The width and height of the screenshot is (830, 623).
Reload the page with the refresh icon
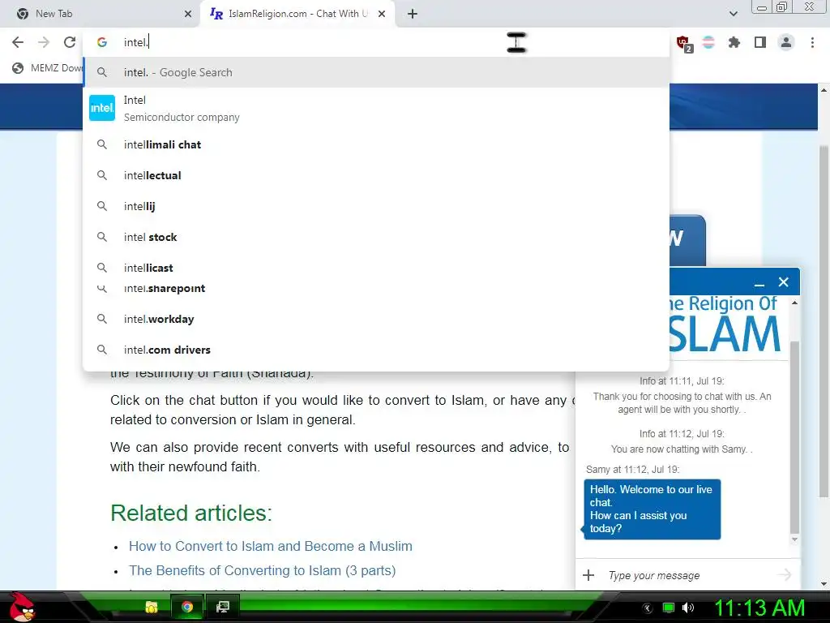(x=70, y=42)
